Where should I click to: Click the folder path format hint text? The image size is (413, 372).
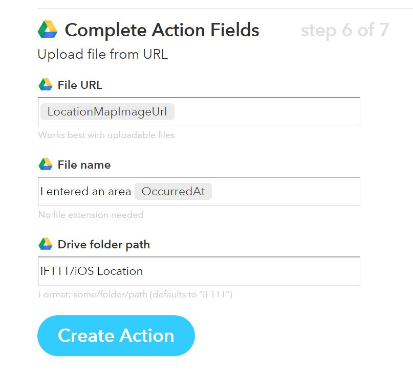click(x=135, y=294)
